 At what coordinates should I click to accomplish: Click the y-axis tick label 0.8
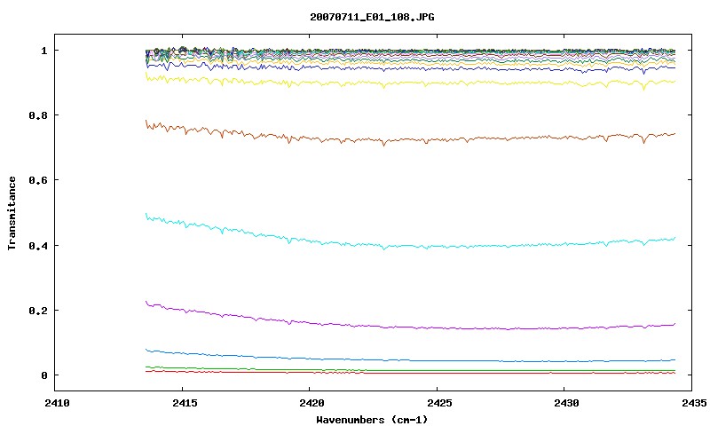38,115
